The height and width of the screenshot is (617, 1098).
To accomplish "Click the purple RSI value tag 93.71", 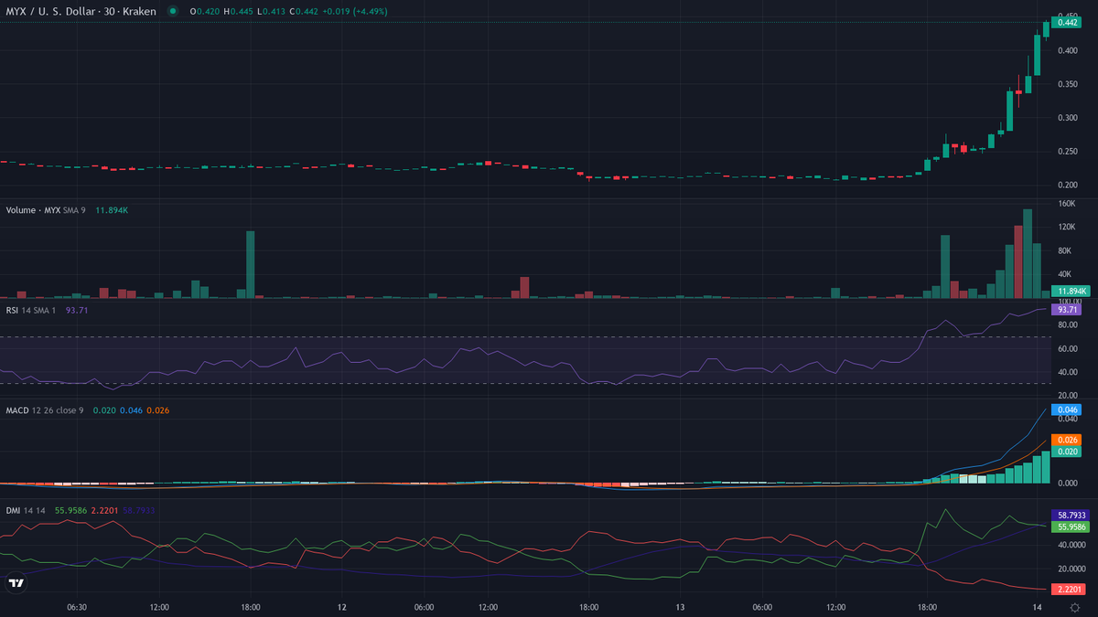I will coord(1068,310).
